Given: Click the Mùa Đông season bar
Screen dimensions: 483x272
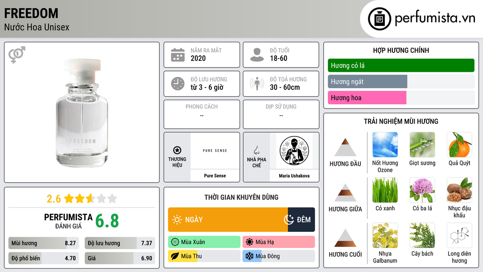Looking at the screenshot, I should coord(279,256).
